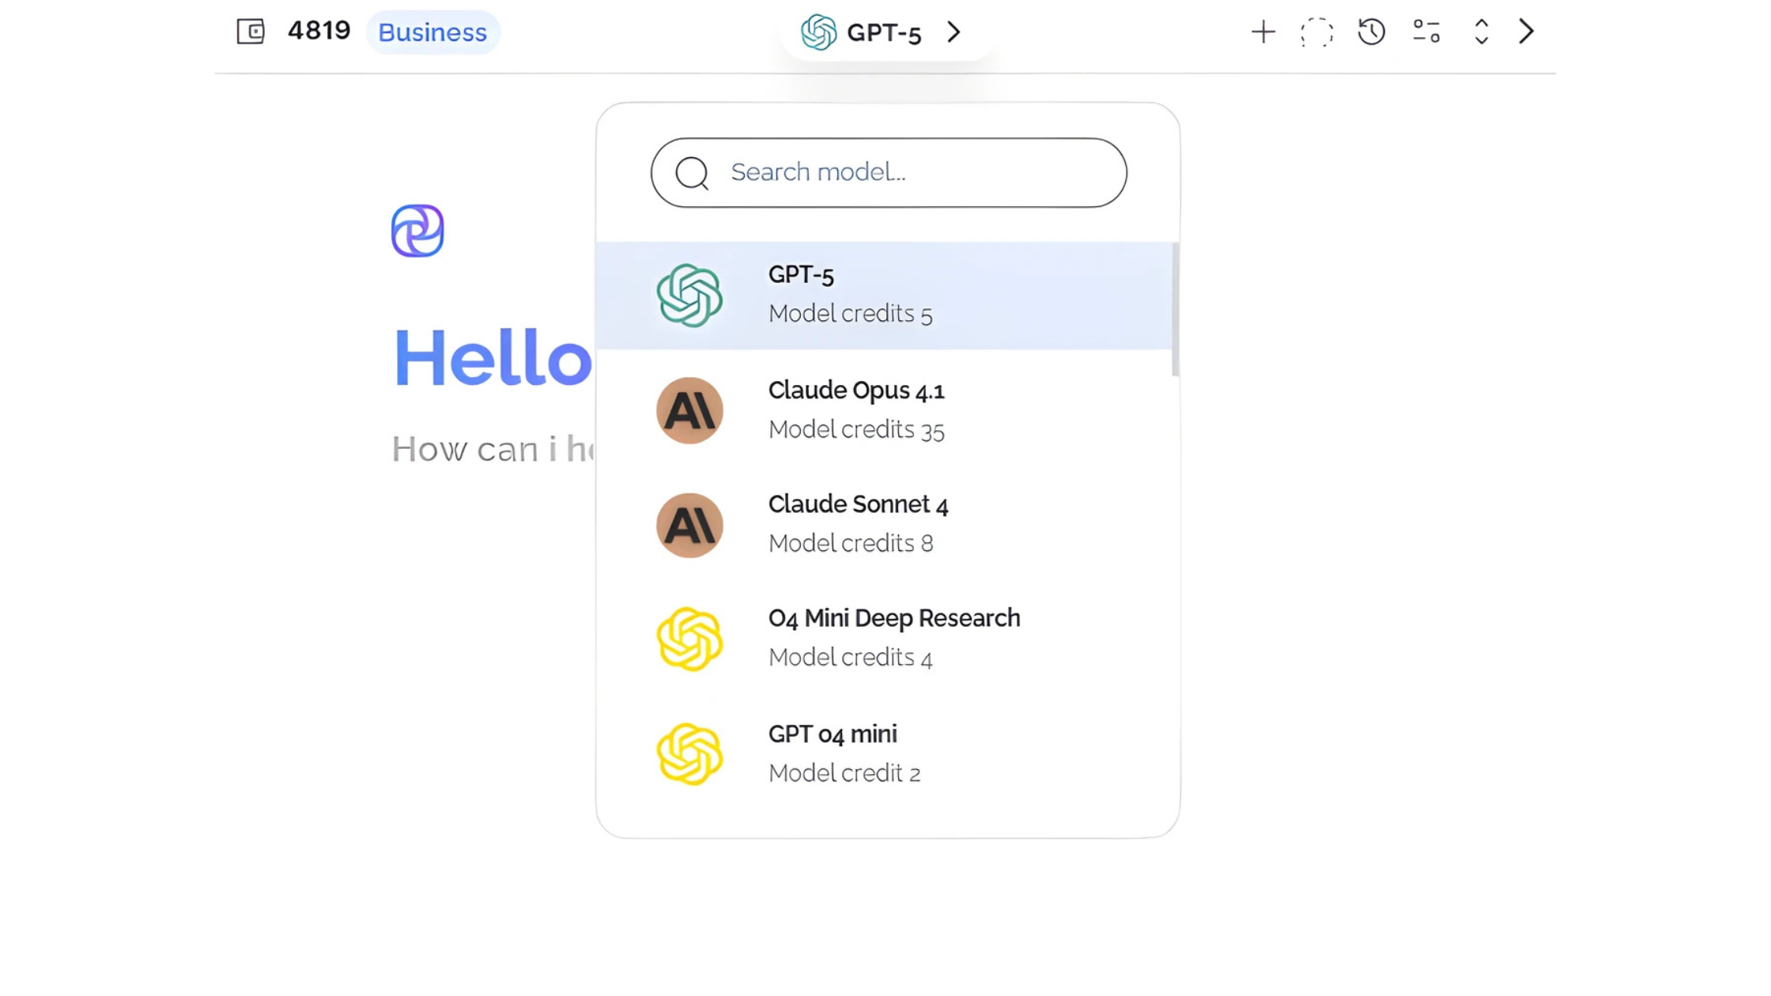
Task: Pick O4 Mini Deep Research model
Action: (x=884, y=639)
